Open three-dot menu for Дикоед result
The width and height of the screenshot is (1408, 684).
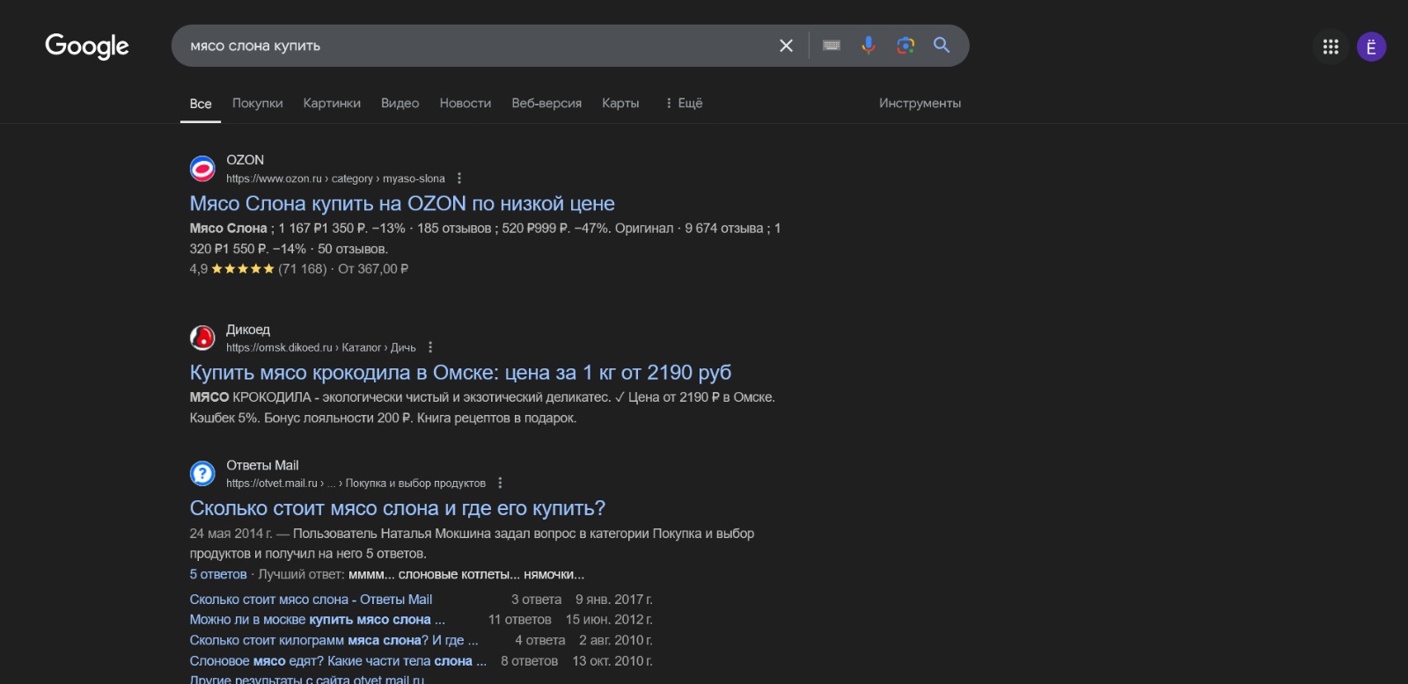[430, 347]
